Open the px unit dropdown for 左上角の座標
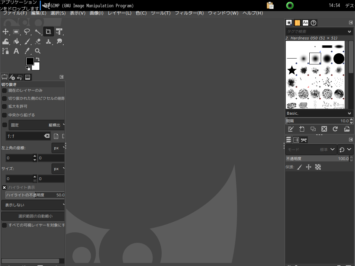This screenshot has width=355, height=266. pos(58,148)
